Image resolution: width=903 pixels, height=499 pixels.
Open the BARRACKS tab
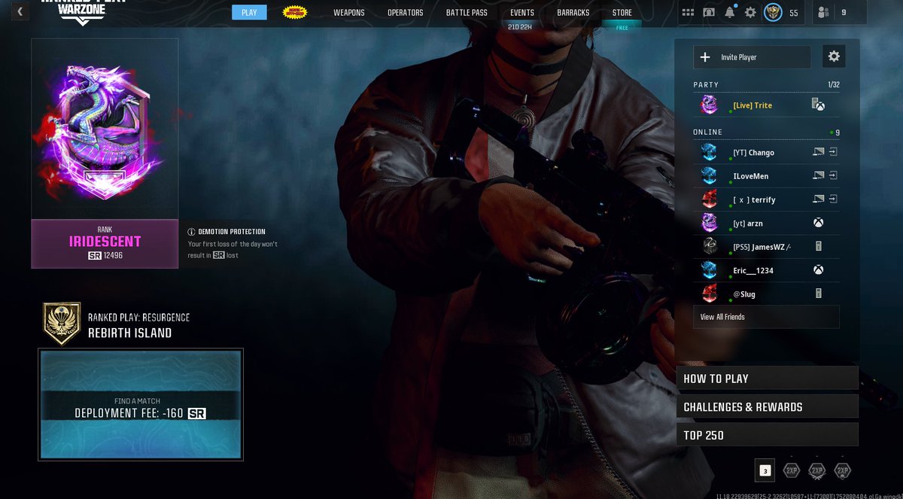point(573,13)
